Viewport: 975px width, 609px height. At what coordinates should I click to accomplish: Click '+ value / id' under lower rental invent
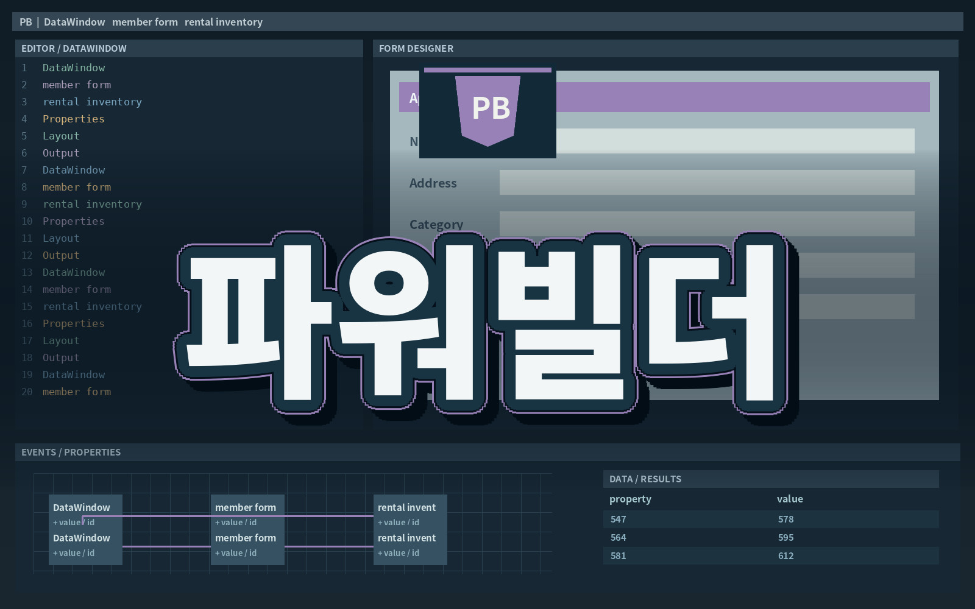tap(399, 553)
